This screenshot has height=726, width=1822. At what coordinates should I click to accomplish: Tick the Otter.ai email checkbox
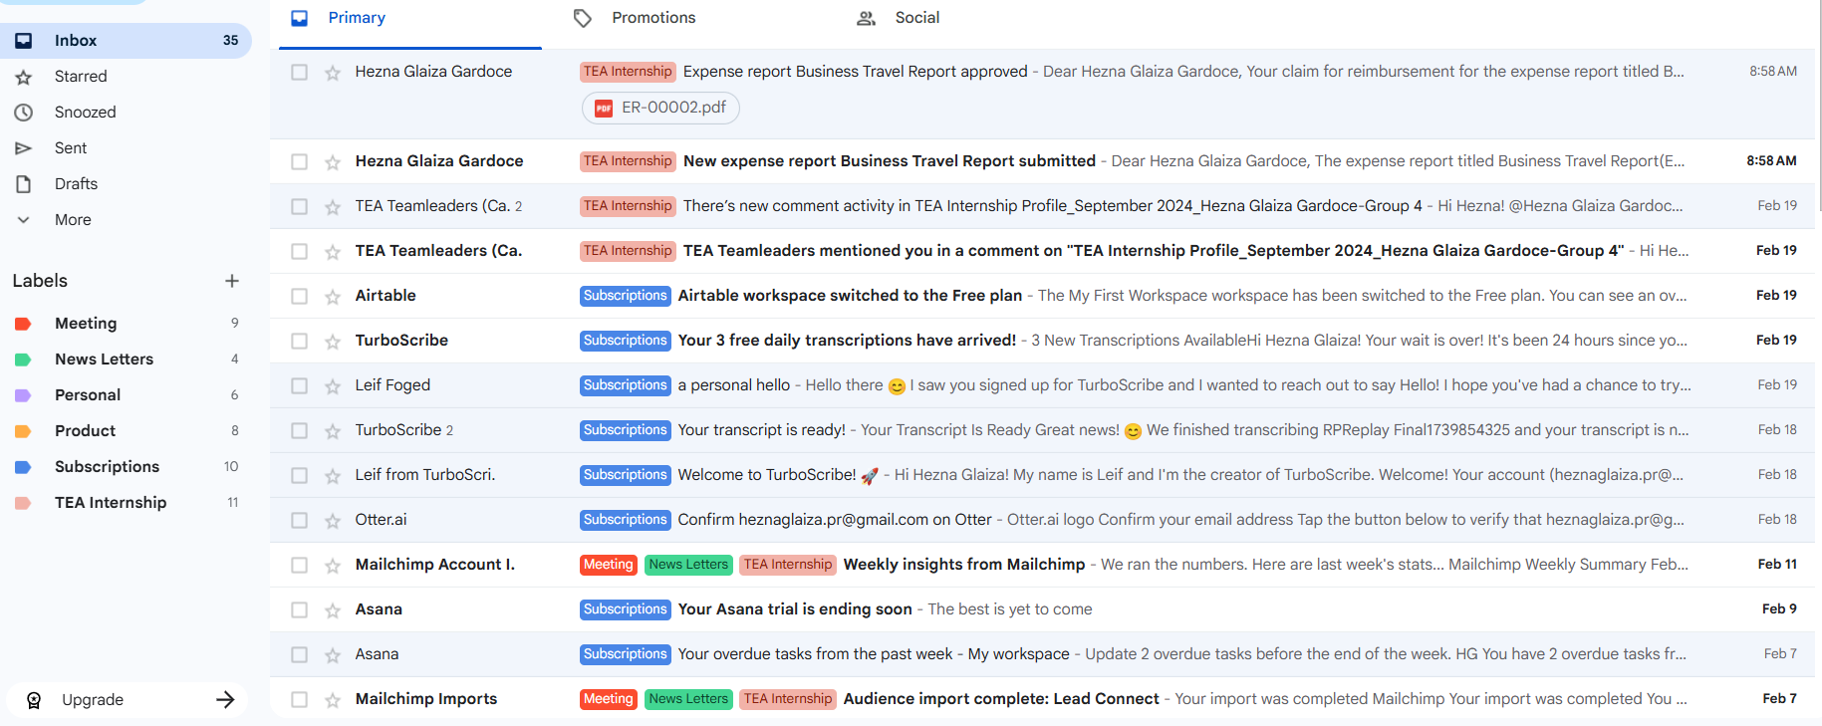[299, 520]
